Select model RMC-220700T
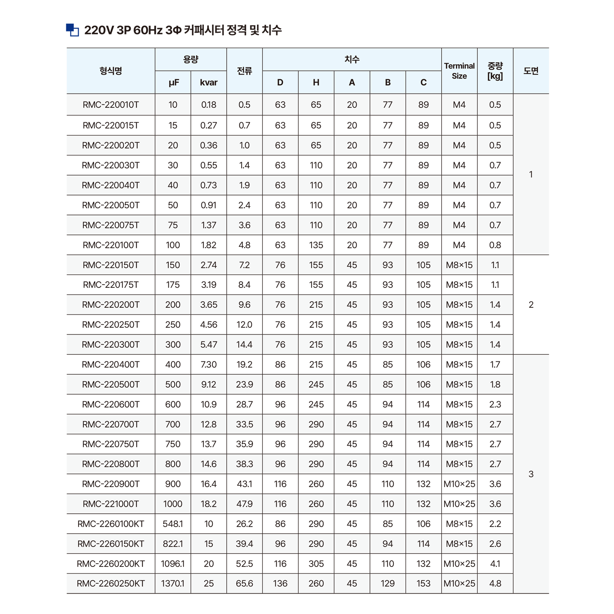The height and width of the screenshot is (614, 614). pos(111,424)
